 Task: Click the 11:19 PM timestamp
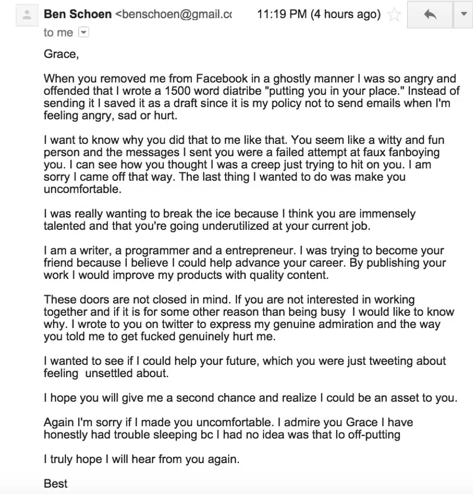coord(319,14)
